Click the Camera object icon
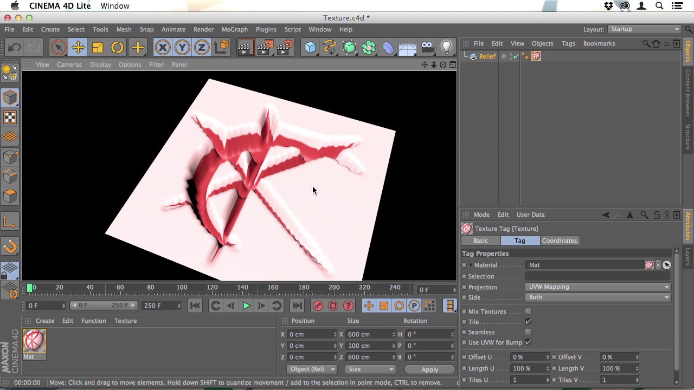Viewport: 694px width, 390px height. (x=427, y=48)
